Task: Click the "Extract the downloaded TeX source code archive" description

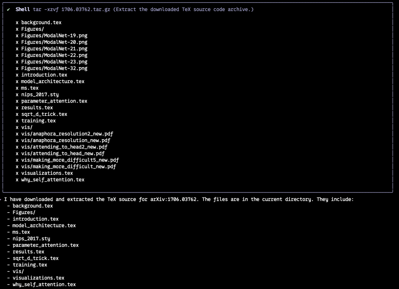Action: pyautogui.click(x=183, y=9)
